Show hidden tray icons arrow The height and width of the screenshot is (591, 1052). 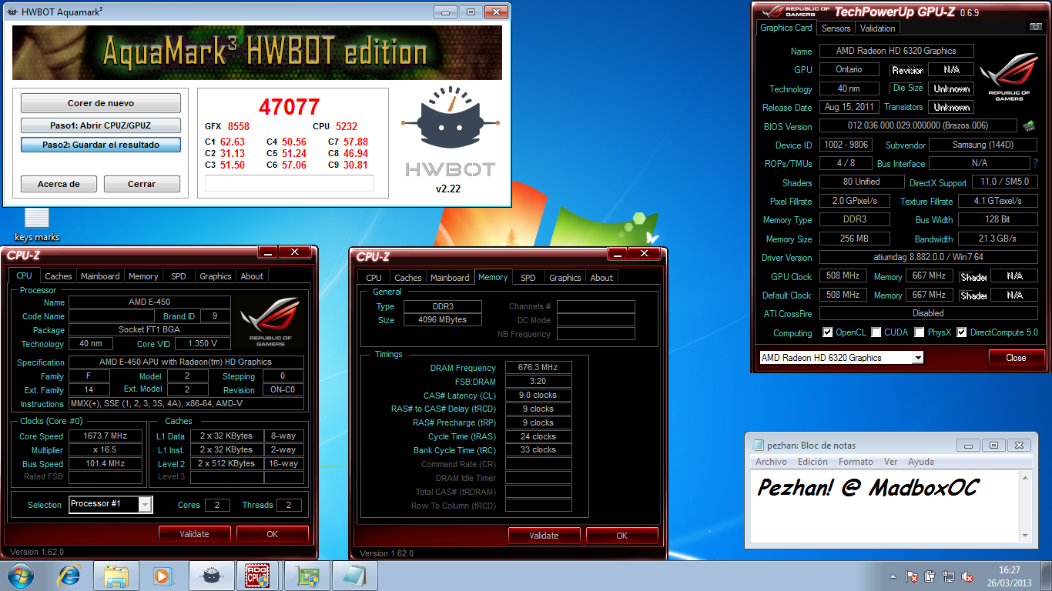click(x=893, y=576)
